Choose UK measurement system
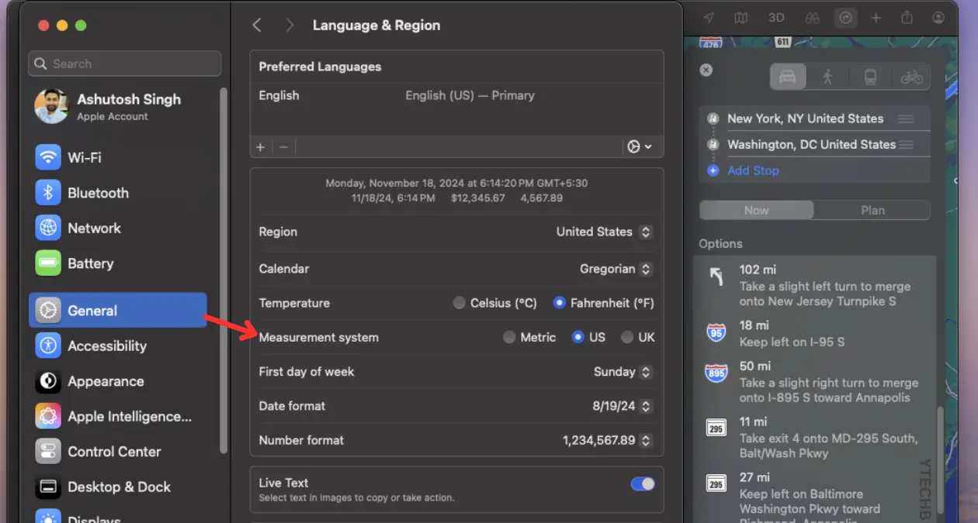The height and width of the screenshot is (523, 978). click(x=627, y=337)
